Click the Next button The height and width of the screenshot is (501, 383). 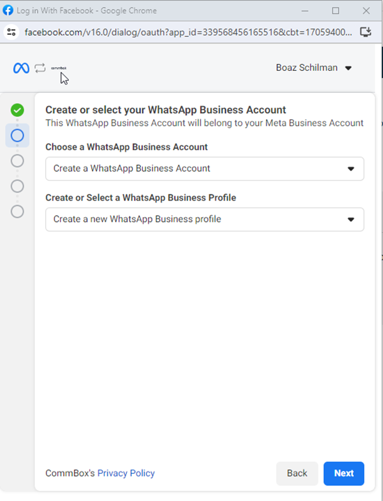click(344, 473)
